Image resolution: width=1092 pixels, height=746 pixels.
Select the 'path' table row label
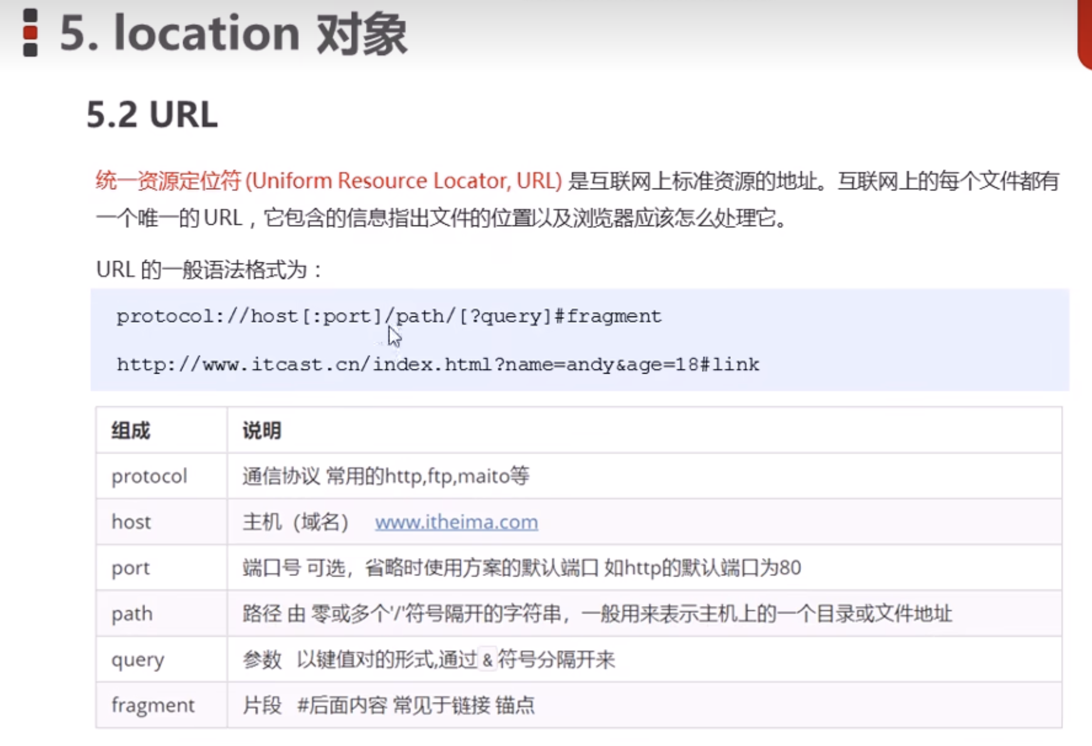point(132,614)
